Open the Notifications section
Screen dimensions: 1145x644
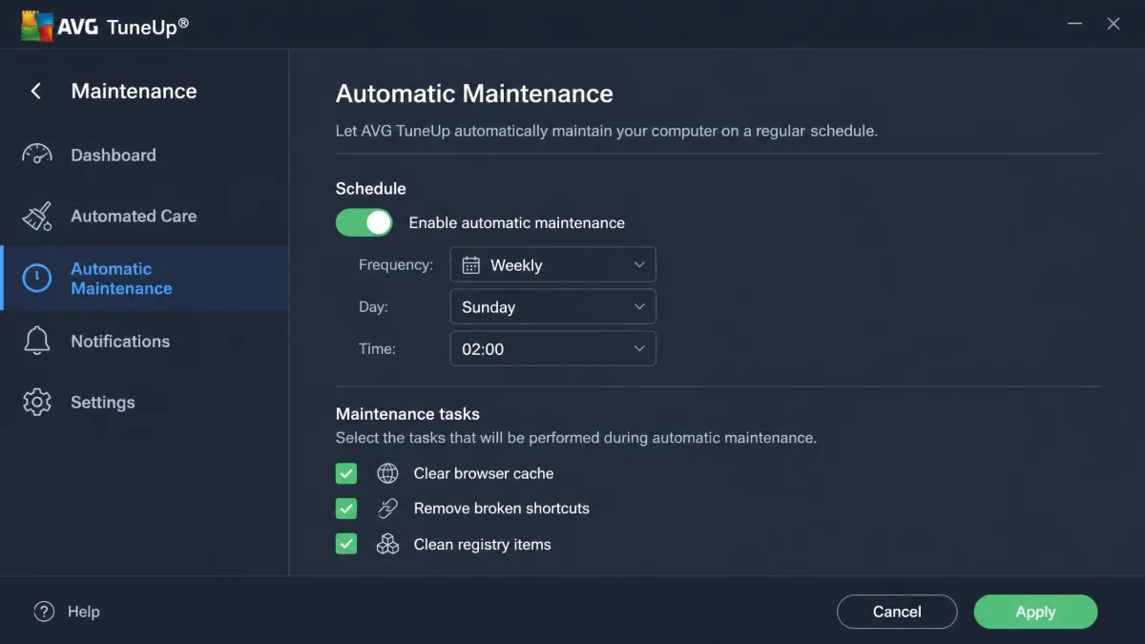pos(144,341)
